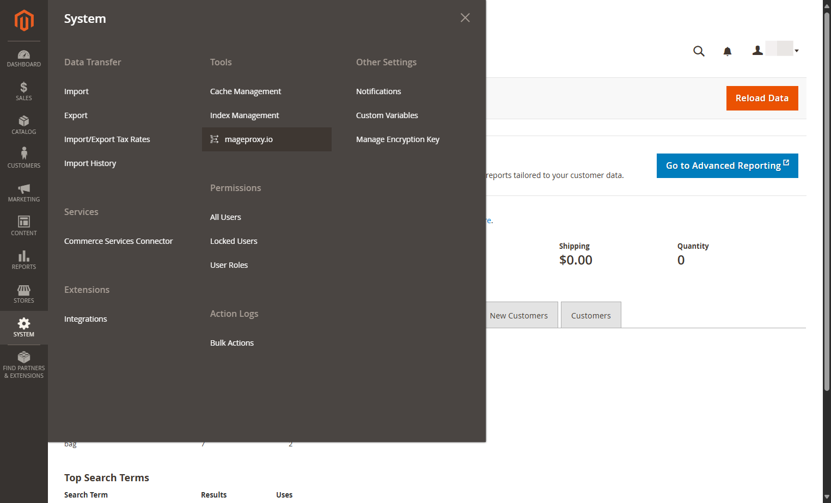Open the Marketing sidebar menu

coord(24,193)
